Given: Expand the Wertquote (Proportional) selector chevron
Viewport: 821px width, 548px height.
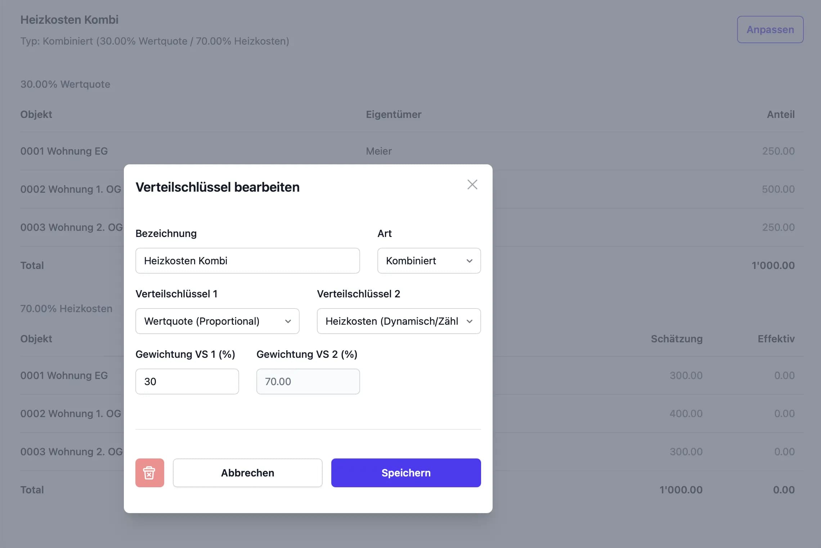Looking at the screenshot, I should click(288, 321).
